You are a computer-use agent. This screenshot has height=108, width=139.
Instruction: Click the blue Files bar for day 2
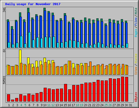(x=12, y=38)
